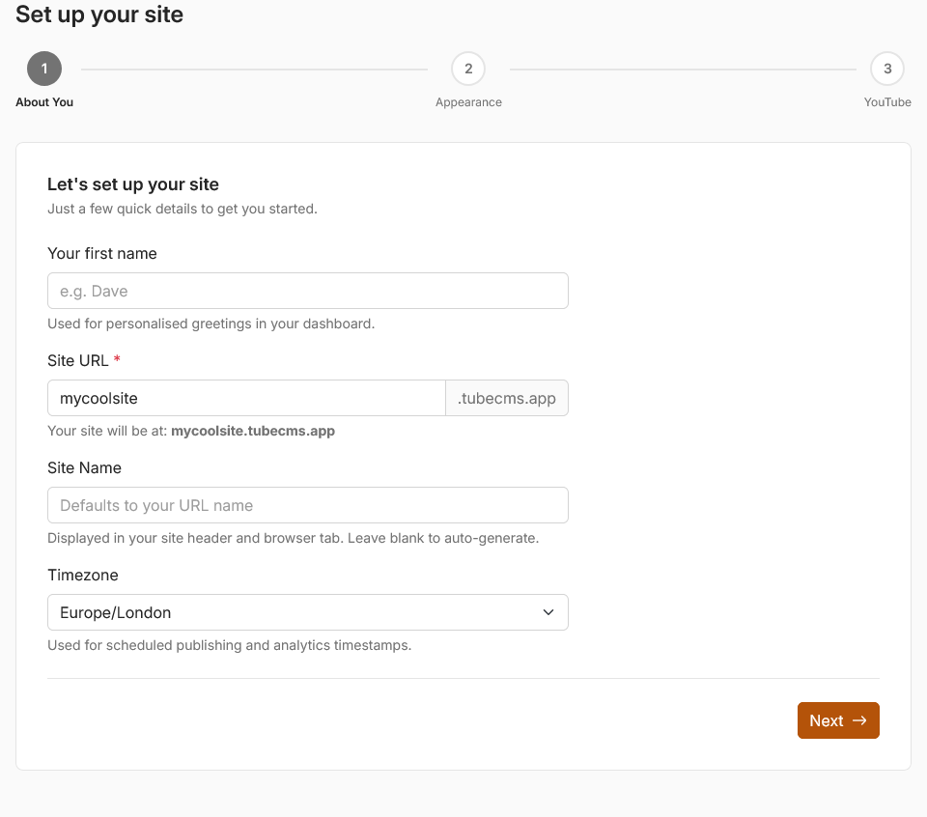The image size is (927, 817).
Task: Click the step 2 circle icon
Action: coord(468,68)
